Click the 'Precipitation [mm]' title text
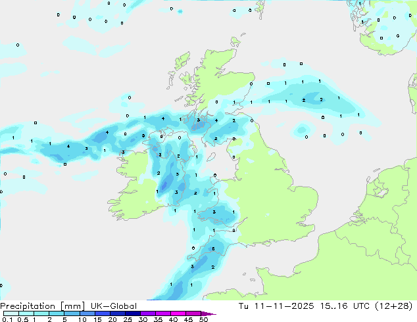 pos(42,306)
